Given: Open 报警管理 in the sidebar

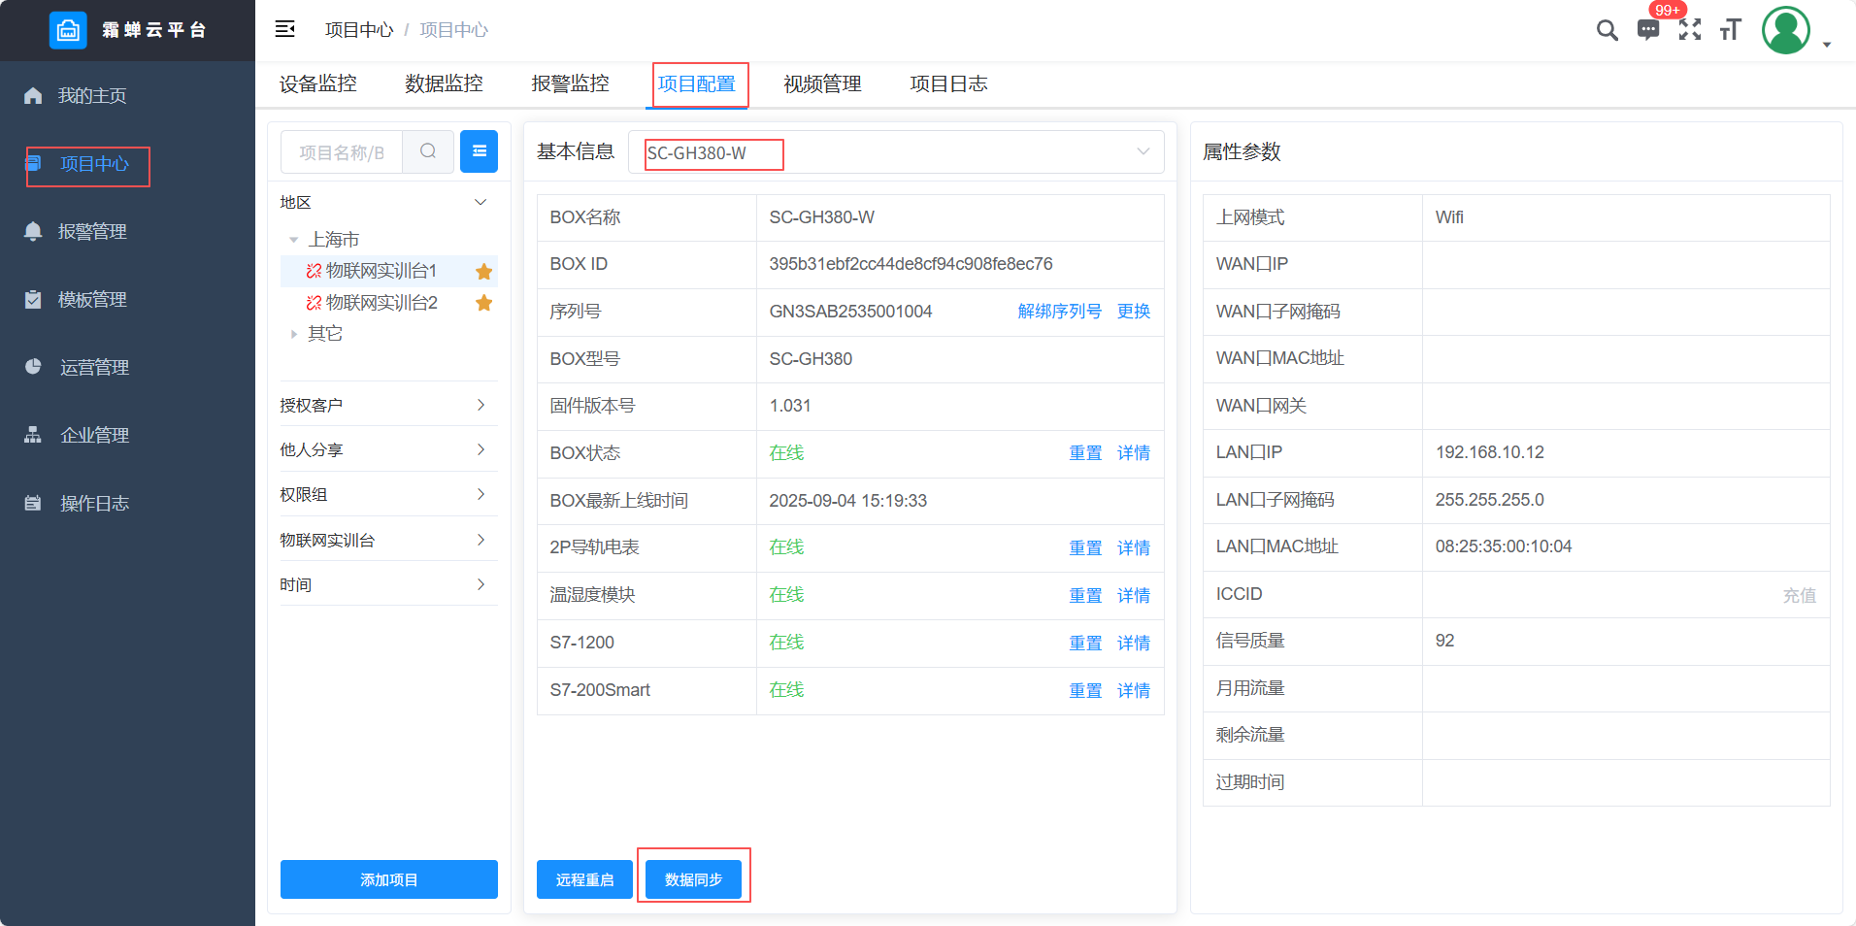Looking at the screenshot, I should coord(92,232).
